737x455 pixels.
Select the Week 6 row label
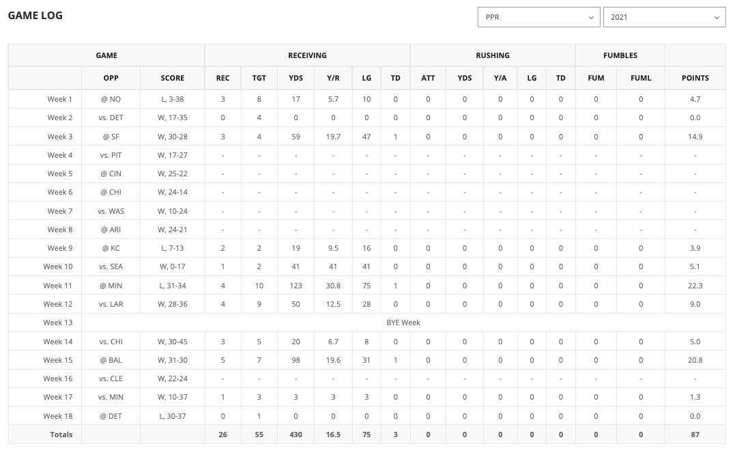59,192
